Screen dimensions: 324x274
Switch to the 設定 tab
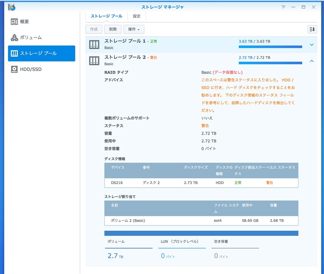click(136, 16)
